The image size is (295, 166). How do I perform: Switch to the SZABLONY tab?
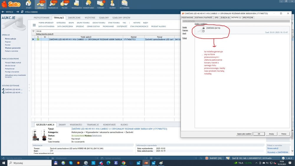(104, 18)
